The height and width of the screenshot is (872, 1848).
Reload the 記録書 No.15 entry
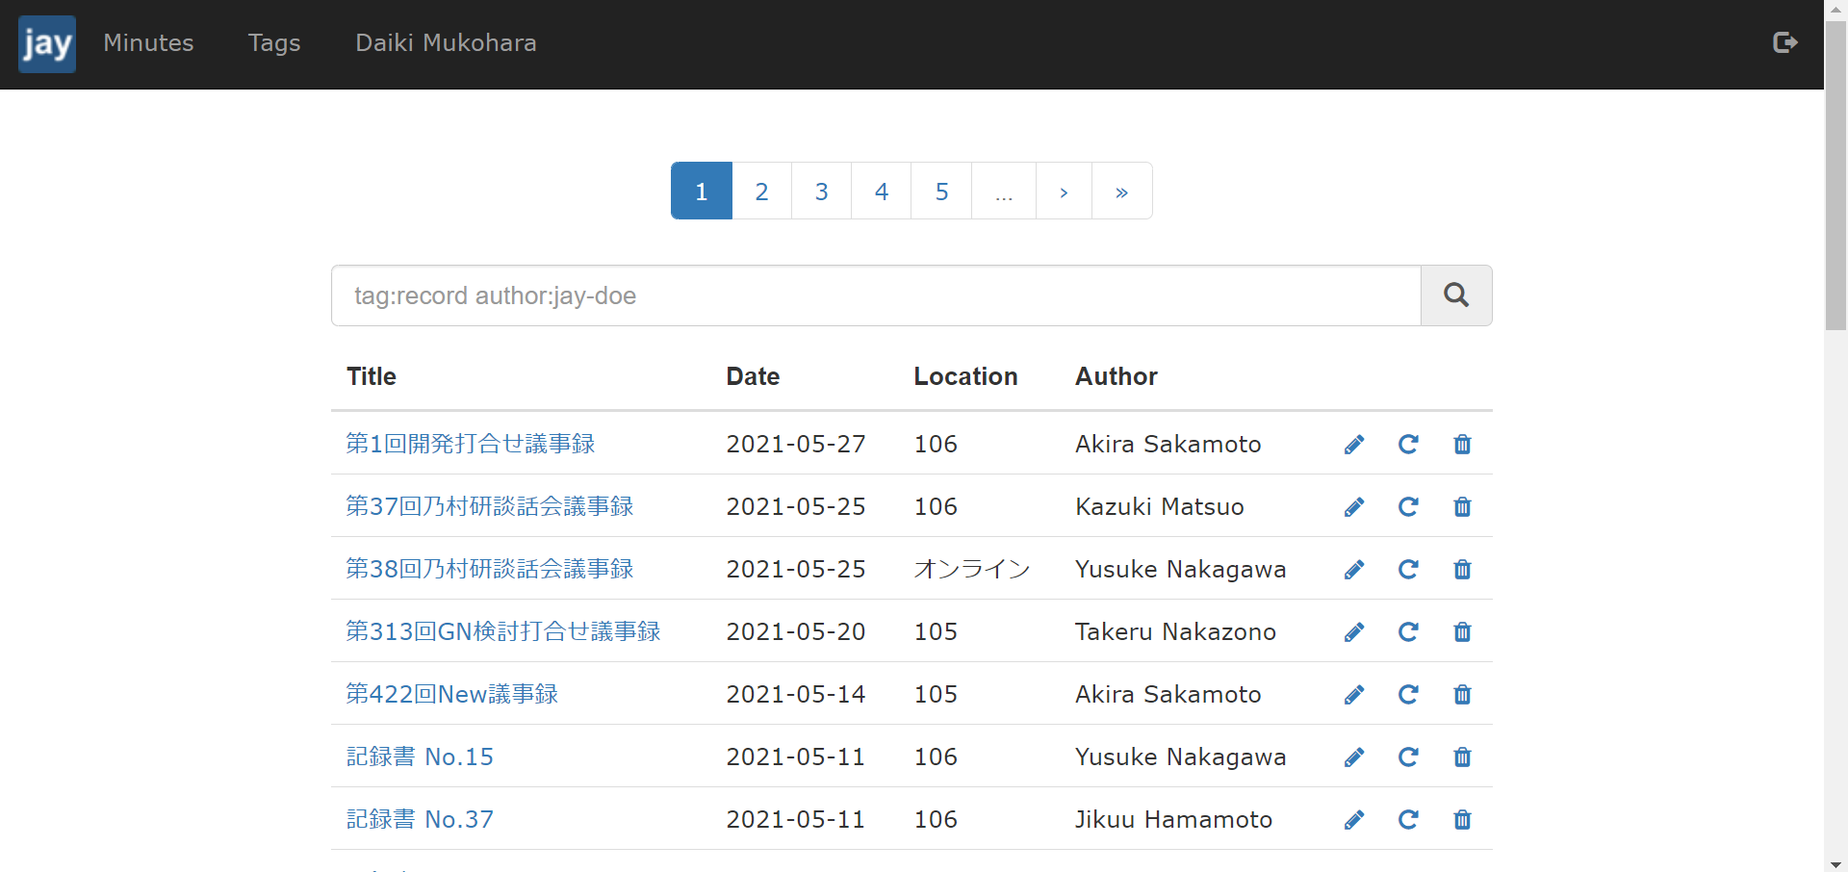coord(1407,757)
